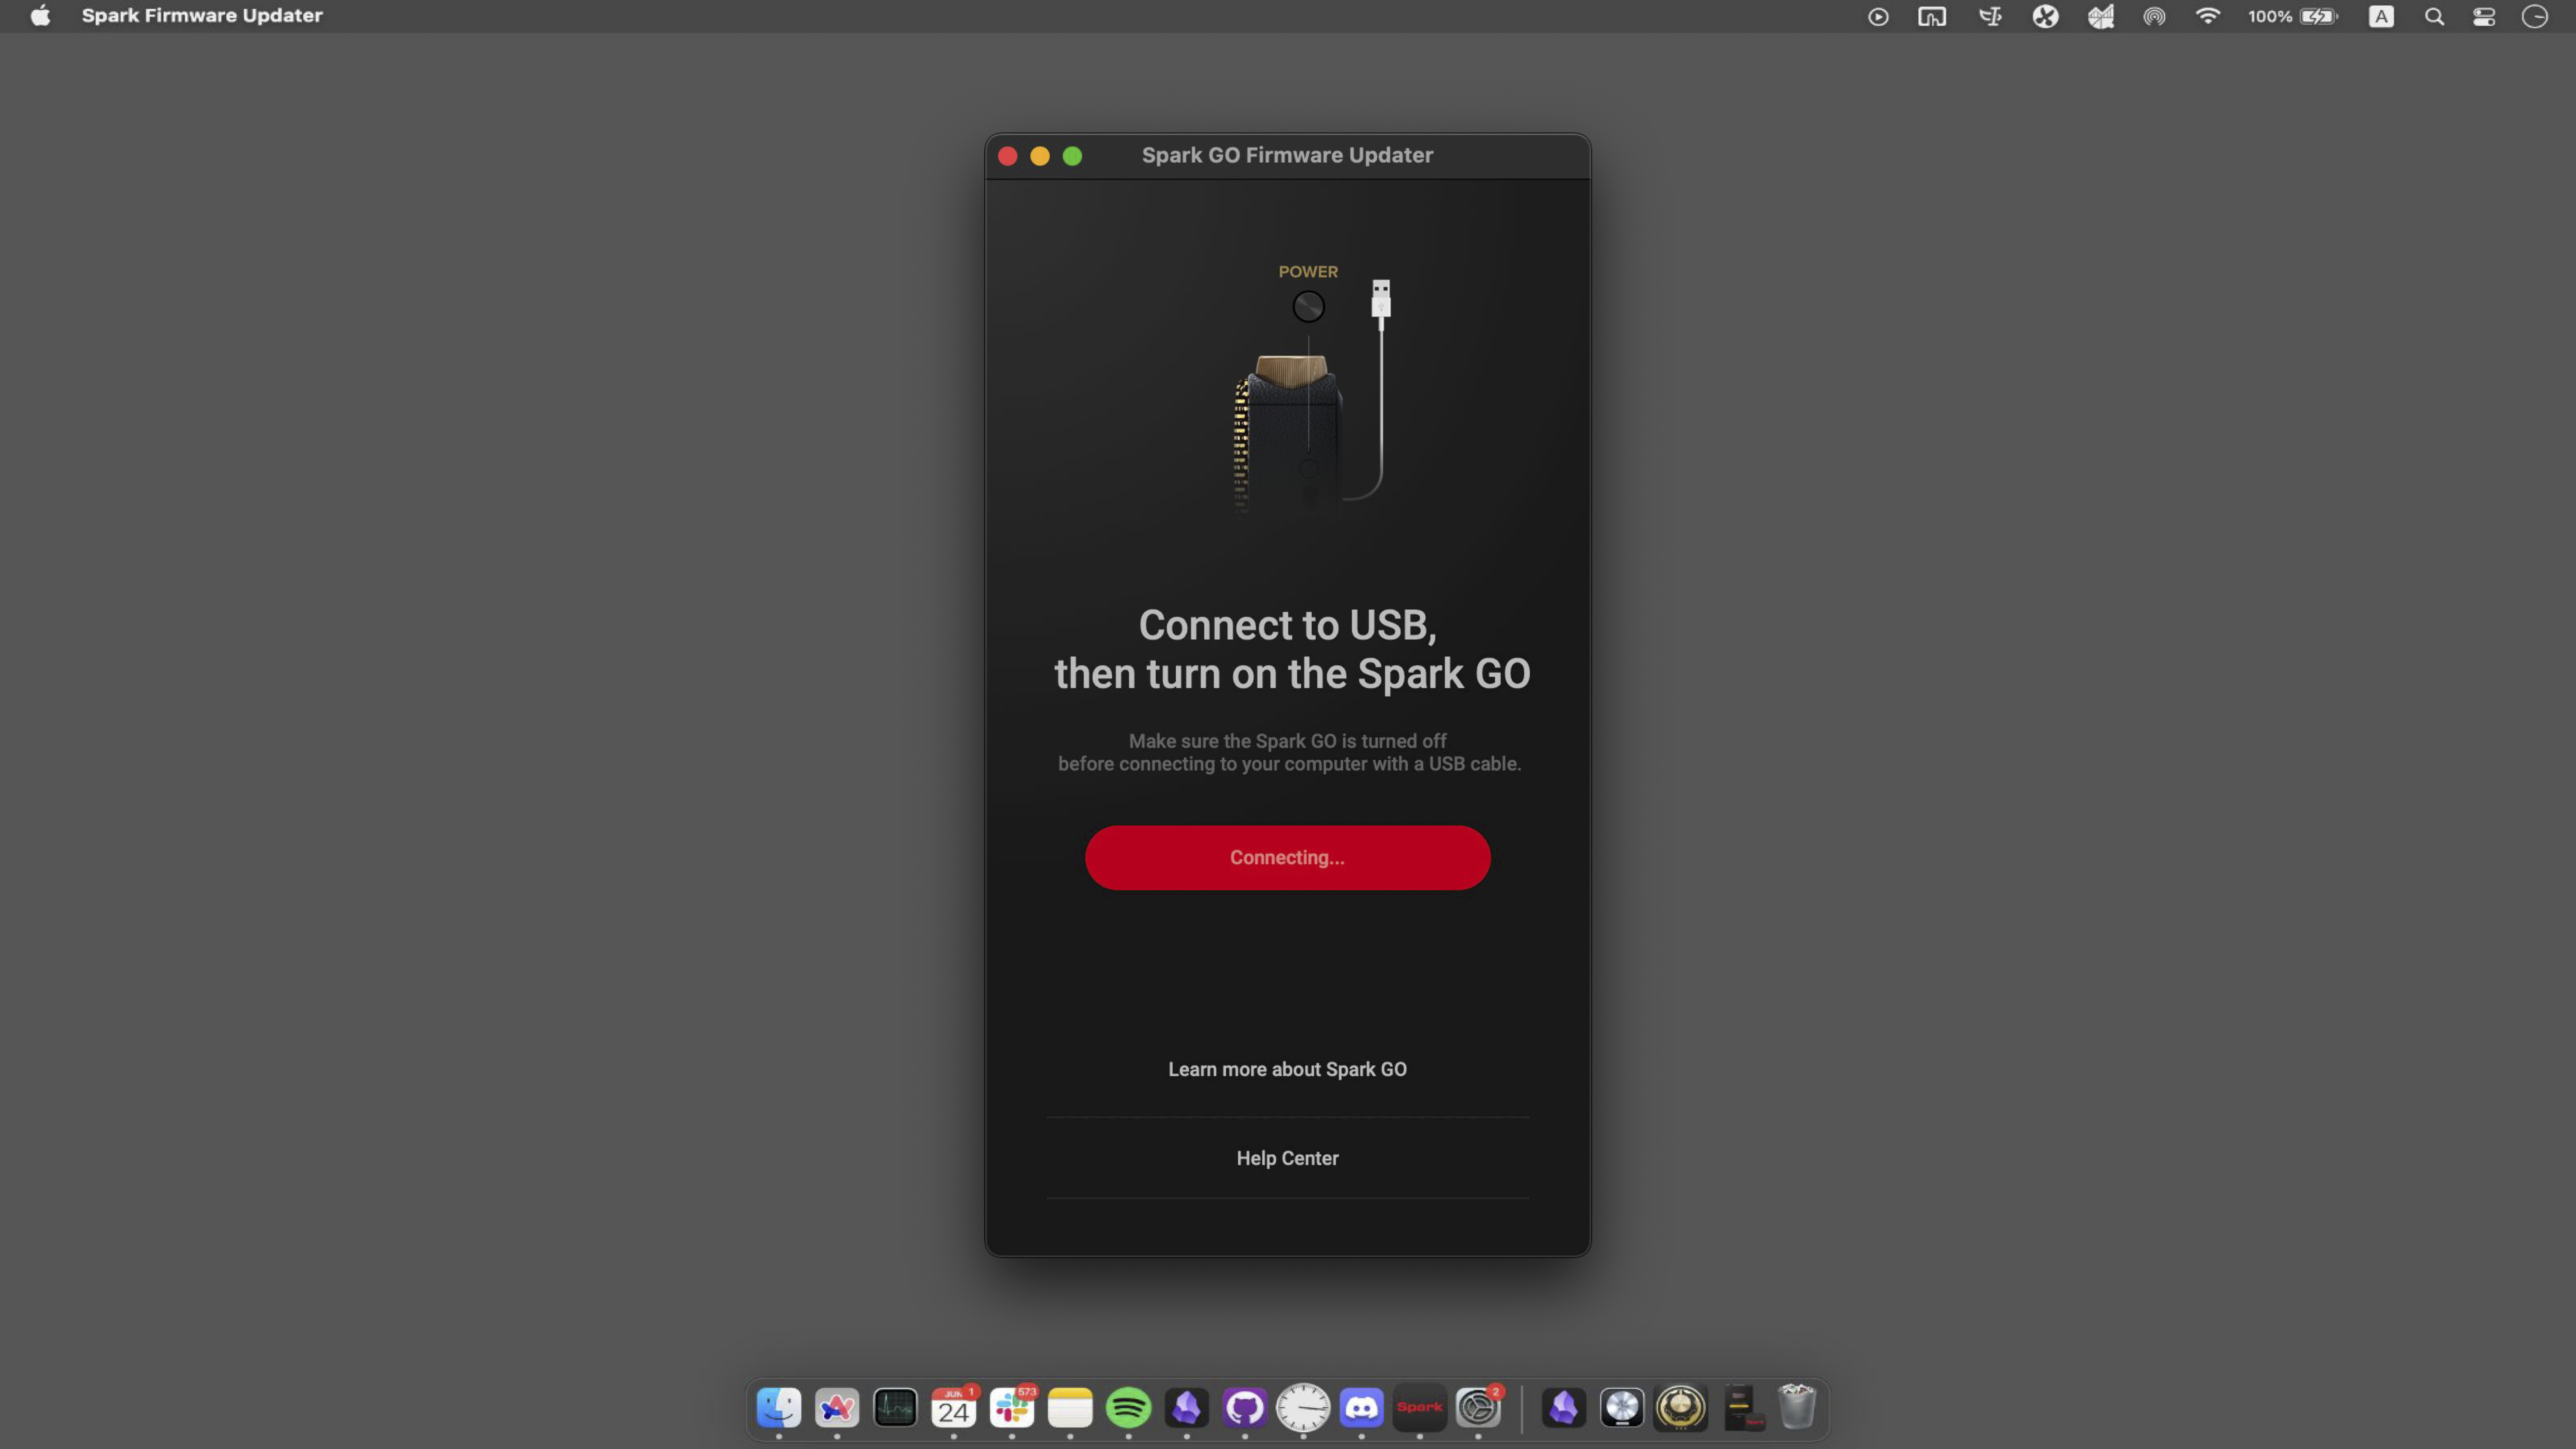Open Obsidian left of the GitHub icon
The height and width of the screenshot is (1449, 2576).
coord(1187,1408)
